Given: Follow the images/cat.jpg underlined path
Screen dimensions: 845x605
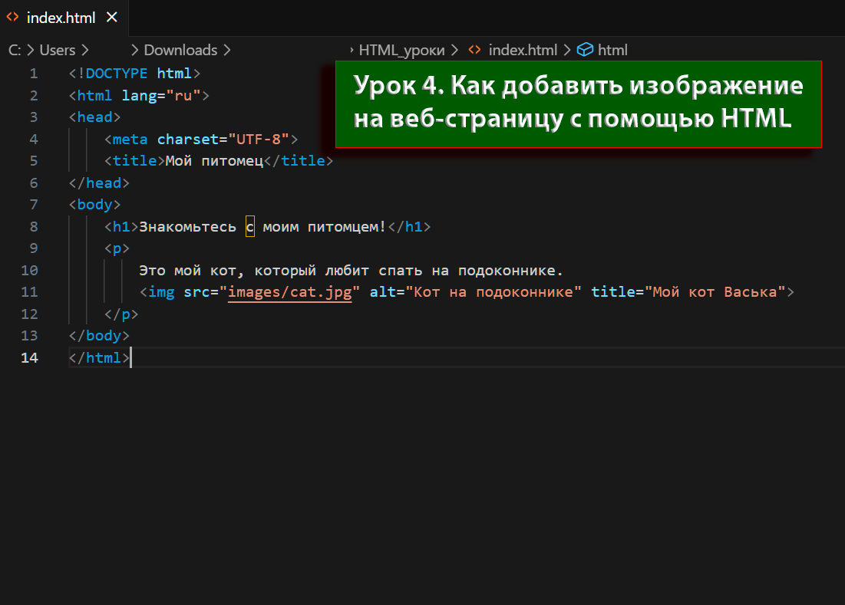Looking at the screenshot, I should tap(290, 292).
